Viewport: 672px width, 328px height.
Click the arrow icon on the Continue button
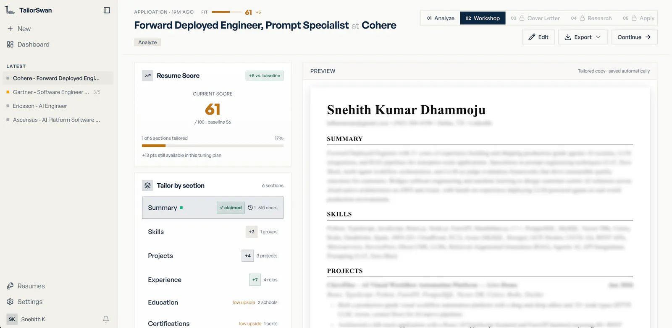pyautogui.click(x=648, y=37)
